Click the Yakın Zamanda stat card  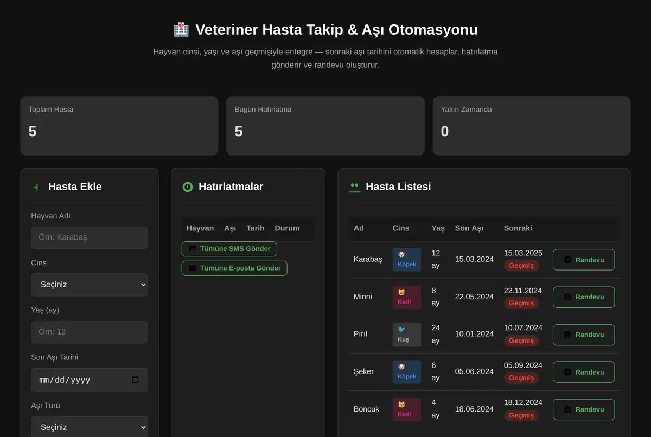pyautogui.click(x=532, y=126)
